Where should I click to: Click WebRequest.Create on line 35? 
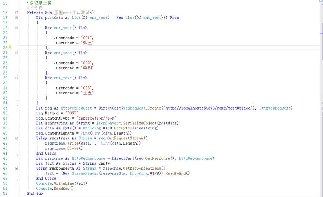pos(142,108)
